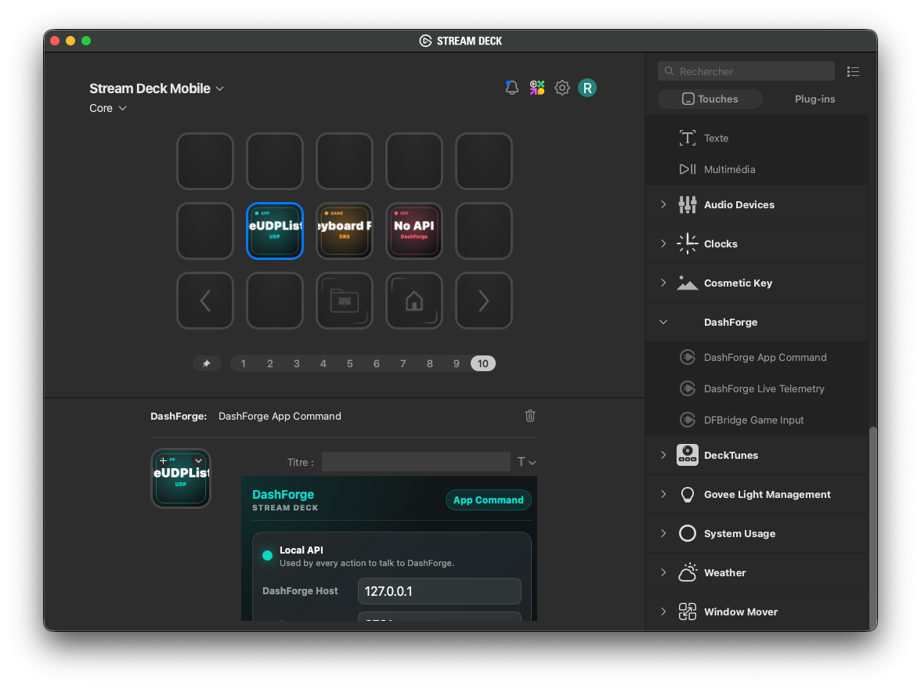
Task: Open Stream Deck settings gear
Action: [562, 88]
